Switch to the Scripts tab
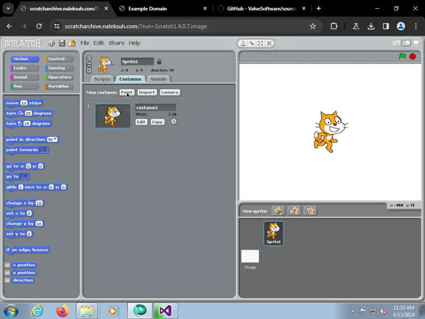425x319 pixels. [102, 79]
